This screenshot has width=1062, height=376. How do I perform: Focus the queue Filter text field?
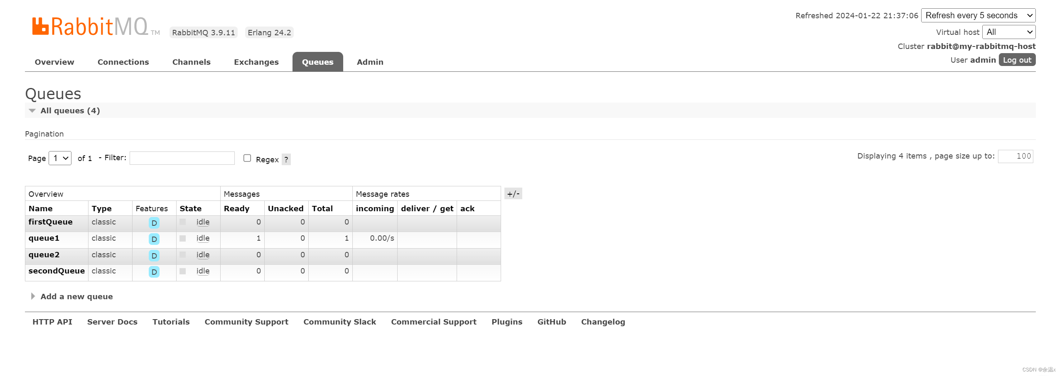pyautogui.click(x=182, y=158)
